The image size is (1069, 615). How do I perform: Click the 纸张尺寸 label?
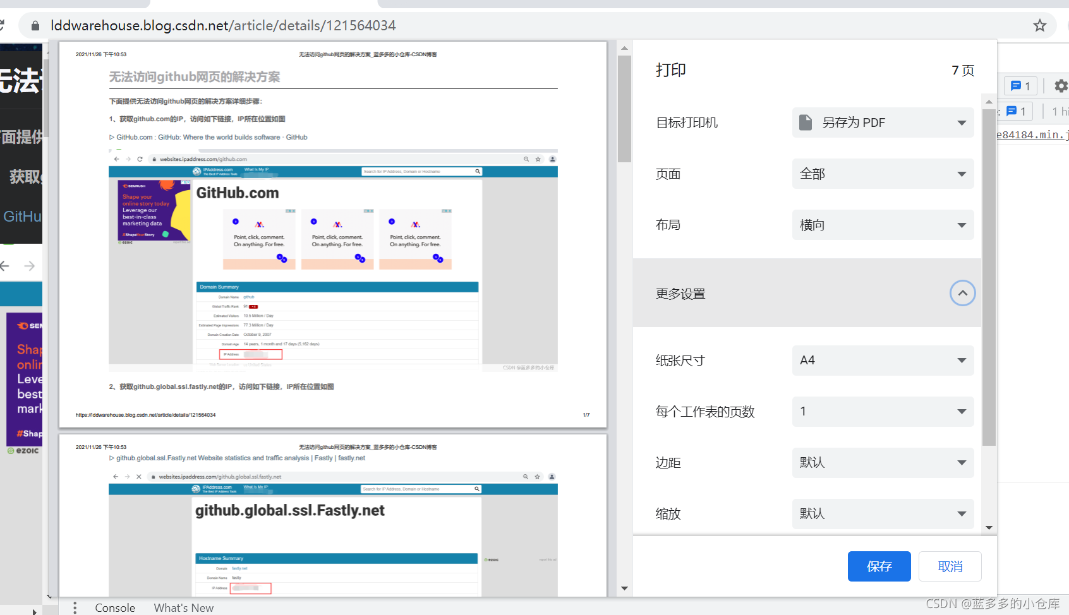[x=680, y=361]
